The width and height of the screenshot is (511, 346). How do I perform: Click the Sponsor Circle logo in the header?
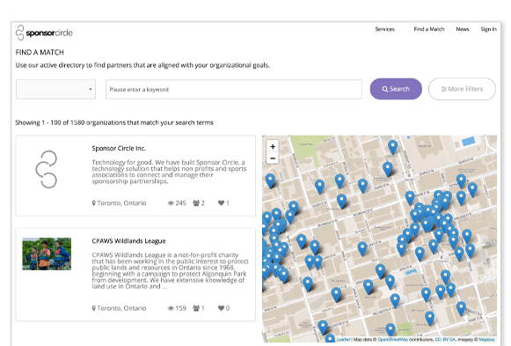[x=44, y=33]
